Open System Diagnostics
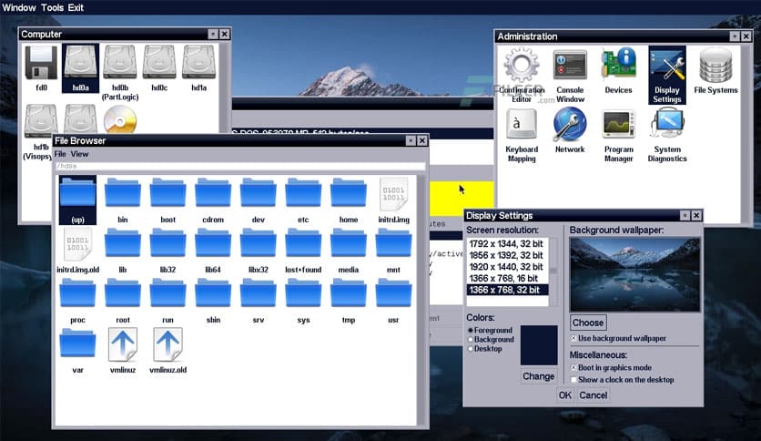The height and width of the screenshot is (441, 761). pyautogui.click(x=667, y=136)
